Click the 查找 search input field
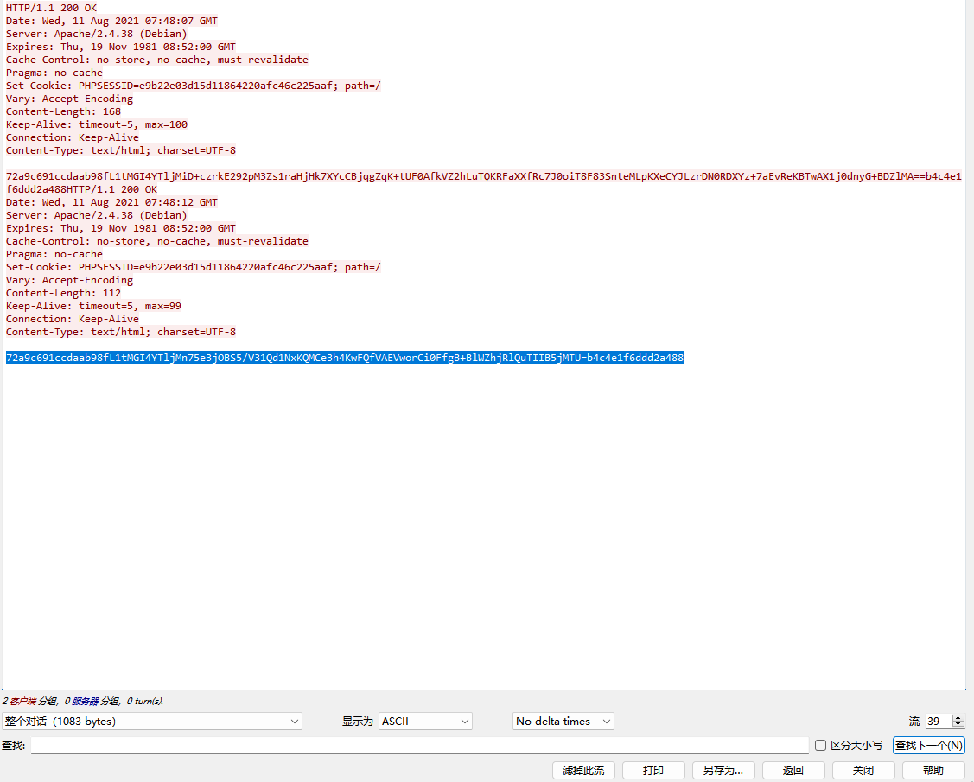Screen dimensions: 974x782 tap(419, 745)
